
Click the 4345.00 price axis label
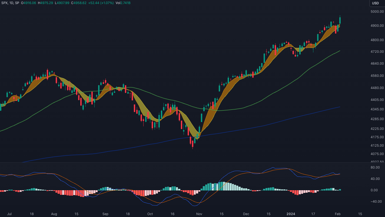point(377,109)
